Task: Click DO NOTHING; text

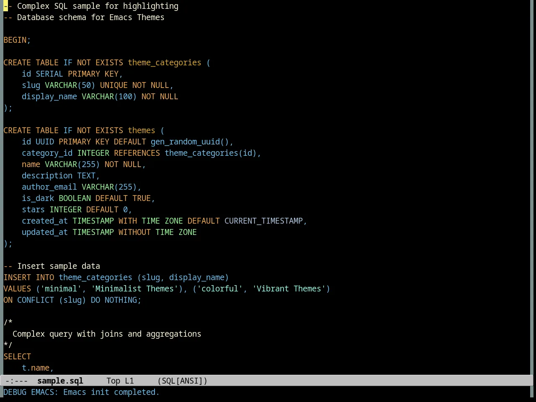Action: tap(116, 300)
